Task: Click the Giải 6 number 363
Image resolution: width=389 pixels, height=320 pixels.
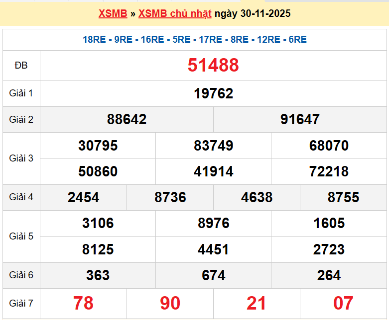Action: click(x=98, y=275)
